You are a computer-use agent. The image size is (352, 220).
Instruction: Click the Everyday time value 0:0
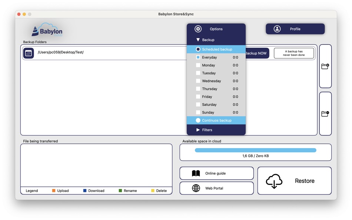click(x=235, y=57)
